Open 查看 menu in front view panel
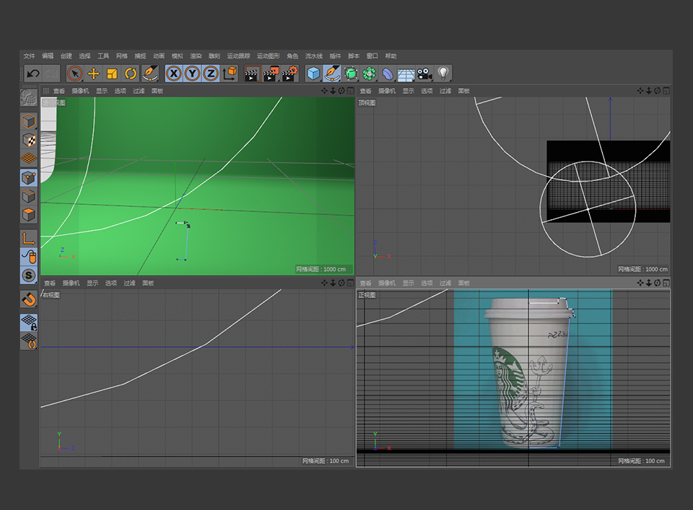 [x=365, y=283]
